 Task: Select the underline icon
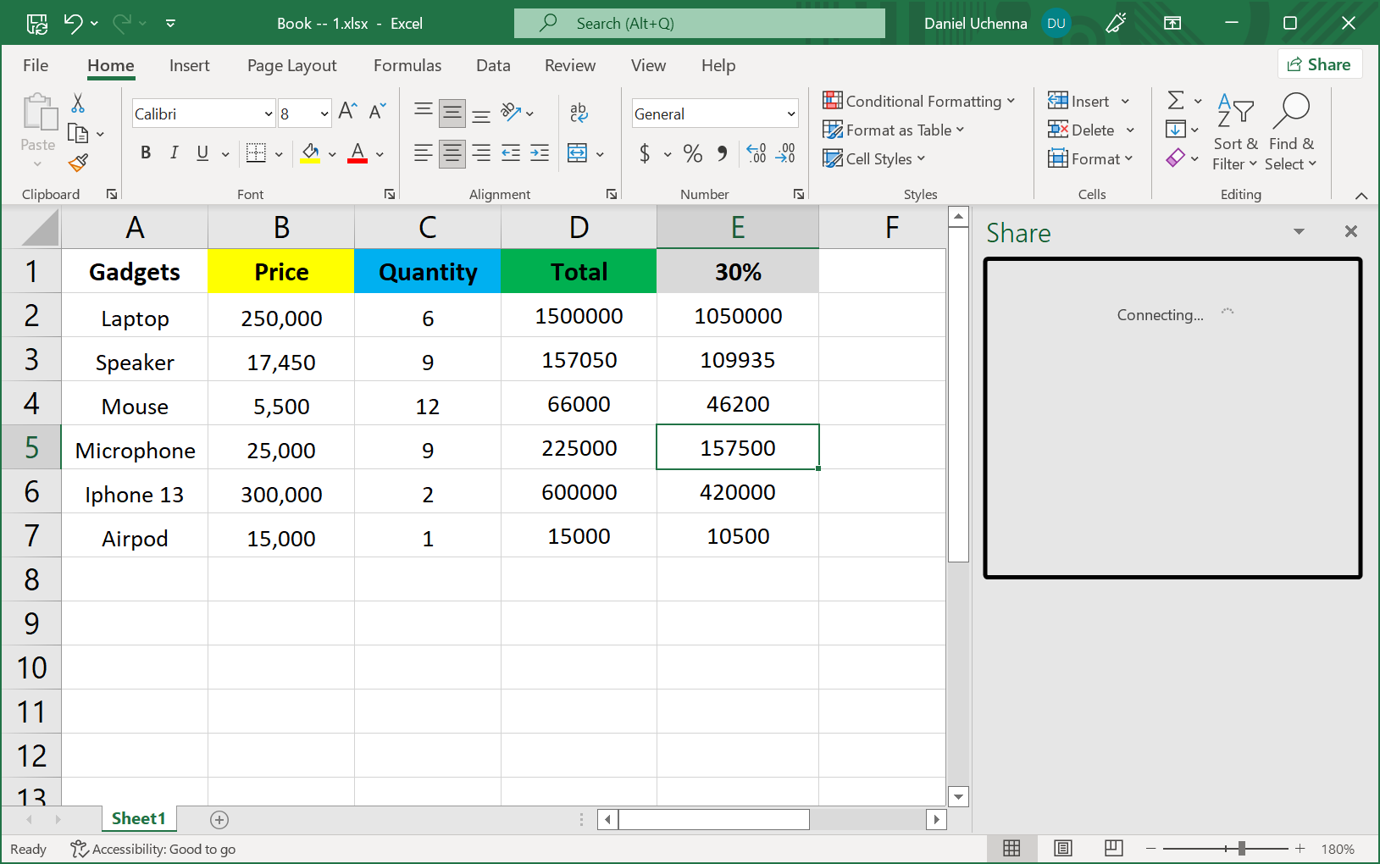[x=202, y=153]
